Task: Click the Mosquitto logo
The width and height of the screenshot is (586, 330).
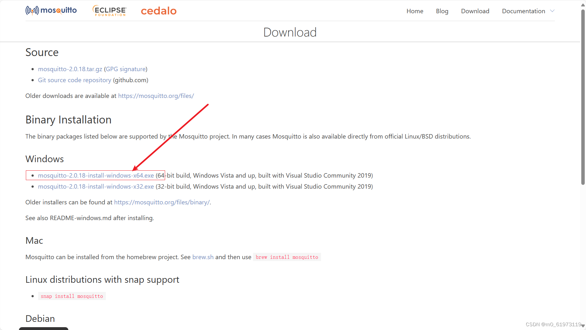Action: point(51,11)
